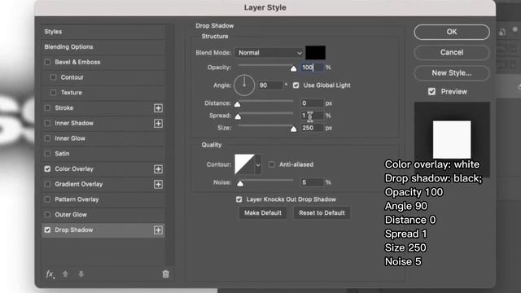Click Opacity value field showing 100
The height and width of the screenshot is (293, 521).
point(312,68)
